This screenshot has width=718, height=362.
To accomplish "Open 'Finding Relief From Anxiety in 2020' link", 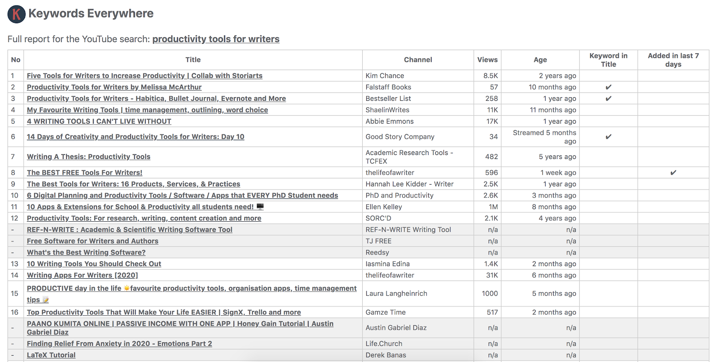I will tap(119, 344).
